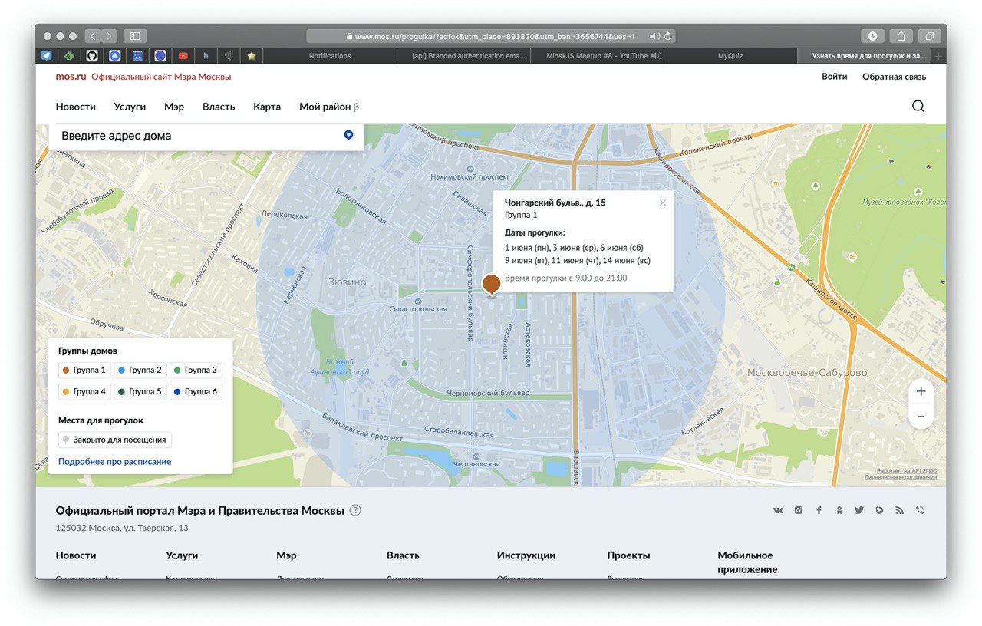Open footer Мобильное приложение heading
Image resolution: width=982 pixels, height=626 pixels.
(747, 562)
